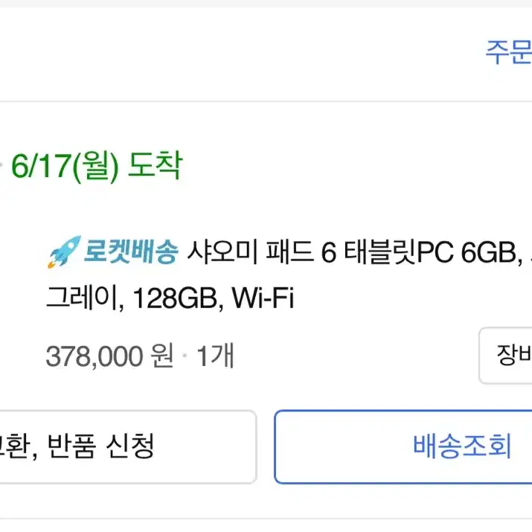Click the small gray dot before 6/17

(1, 165)
